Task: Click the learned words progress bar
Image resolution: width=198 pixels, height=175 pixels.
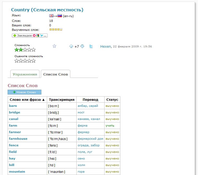Action: (56, 29)
